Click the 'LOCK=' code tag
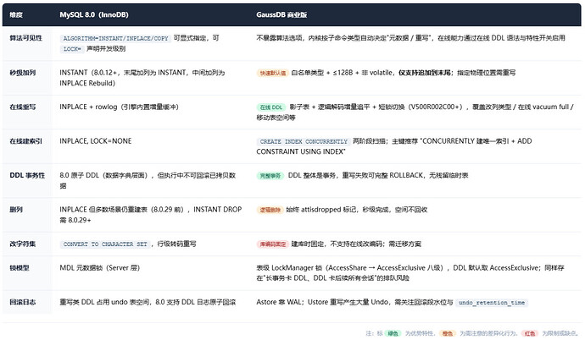The image size is (585, 340). (72, 49)
